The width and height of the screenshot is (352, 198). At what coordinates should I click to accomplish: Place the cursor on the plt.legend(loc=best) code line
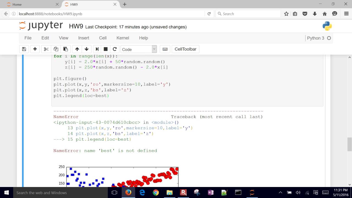(81, 96)
